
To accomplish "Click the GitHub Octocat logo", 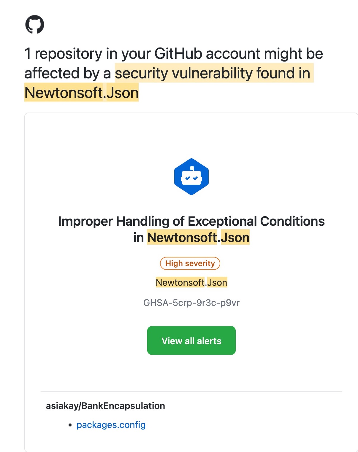I will click(x=35, y=24).
